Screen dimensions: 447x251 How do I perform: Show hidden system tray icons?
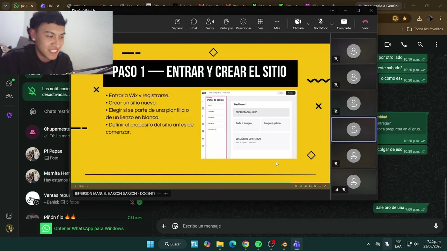pyautogui.click(x=368, y=244)
